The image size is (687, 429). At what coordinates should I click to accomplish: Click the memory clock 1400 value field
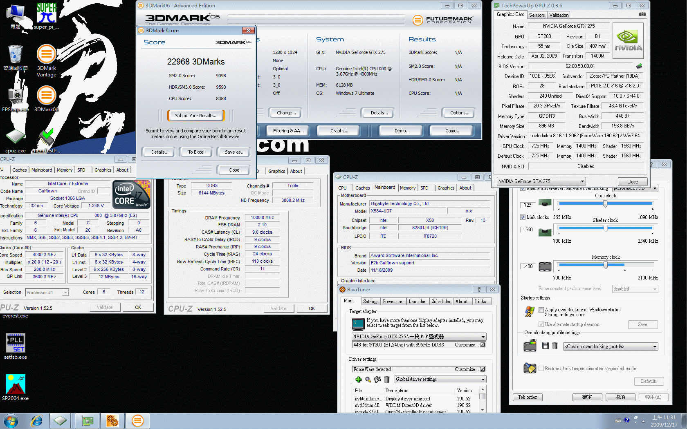pos(528,266)
